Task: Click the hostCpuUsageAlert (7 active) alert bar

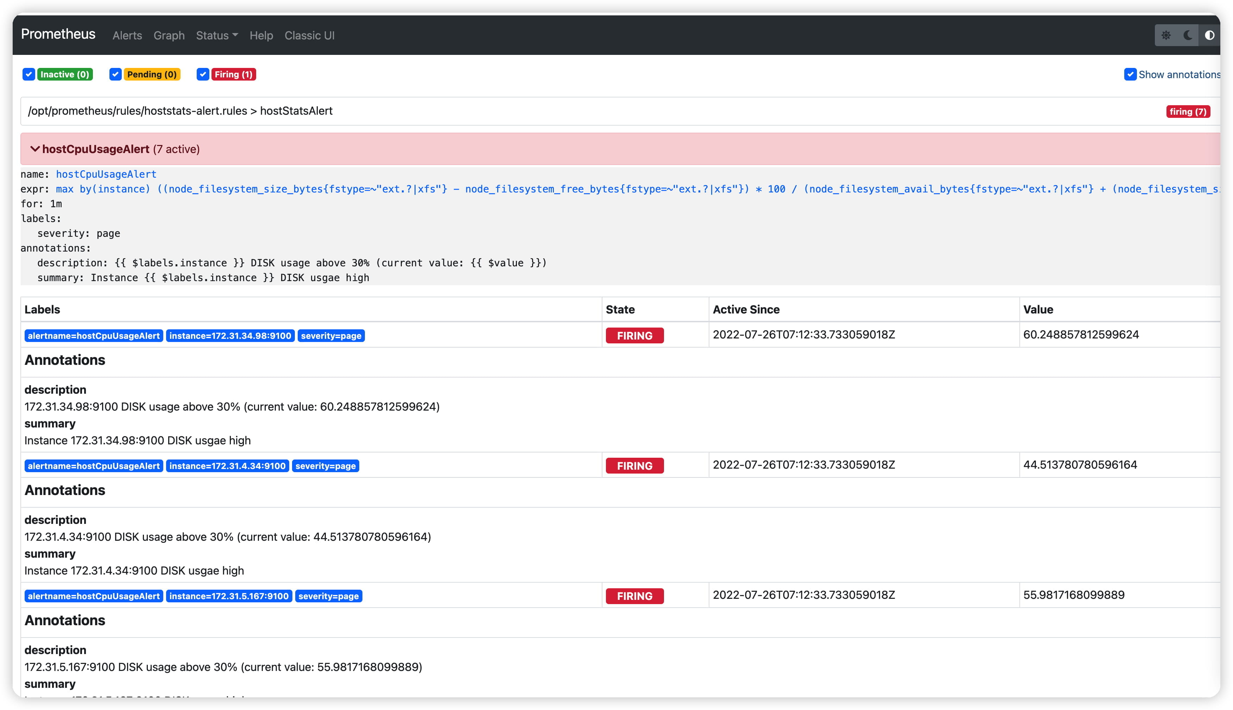Action: (620, 149)
